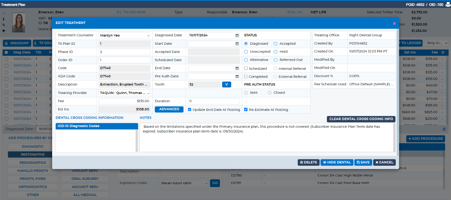Click the D2780 procedure code row
This screenshot has height=200, width=451.
coord(335,176)
